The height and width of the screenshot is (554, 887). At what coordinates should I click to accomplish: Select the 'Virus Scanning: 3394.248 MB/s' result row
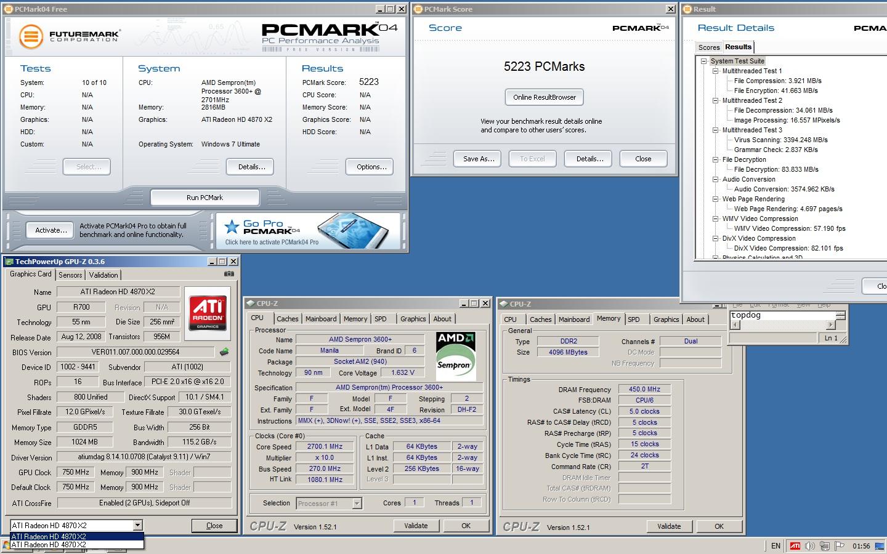coord(780,140)
